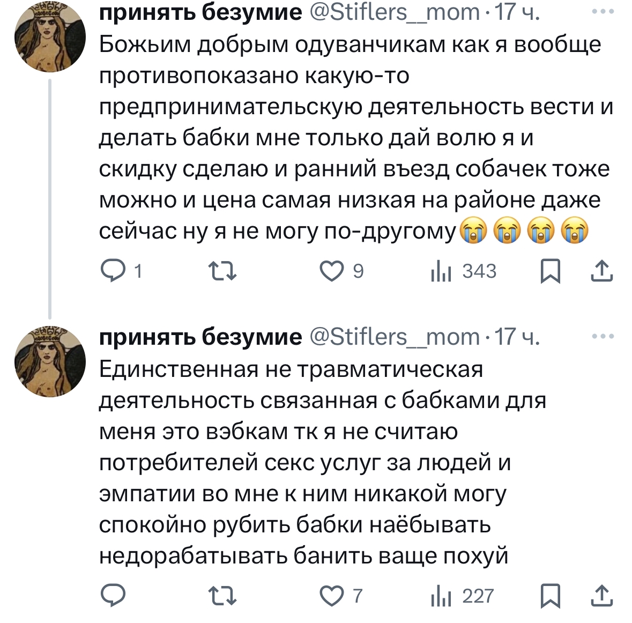Open @Stiflers__mom handle on first tweet
632x623 pixels.
coord(395,12)
